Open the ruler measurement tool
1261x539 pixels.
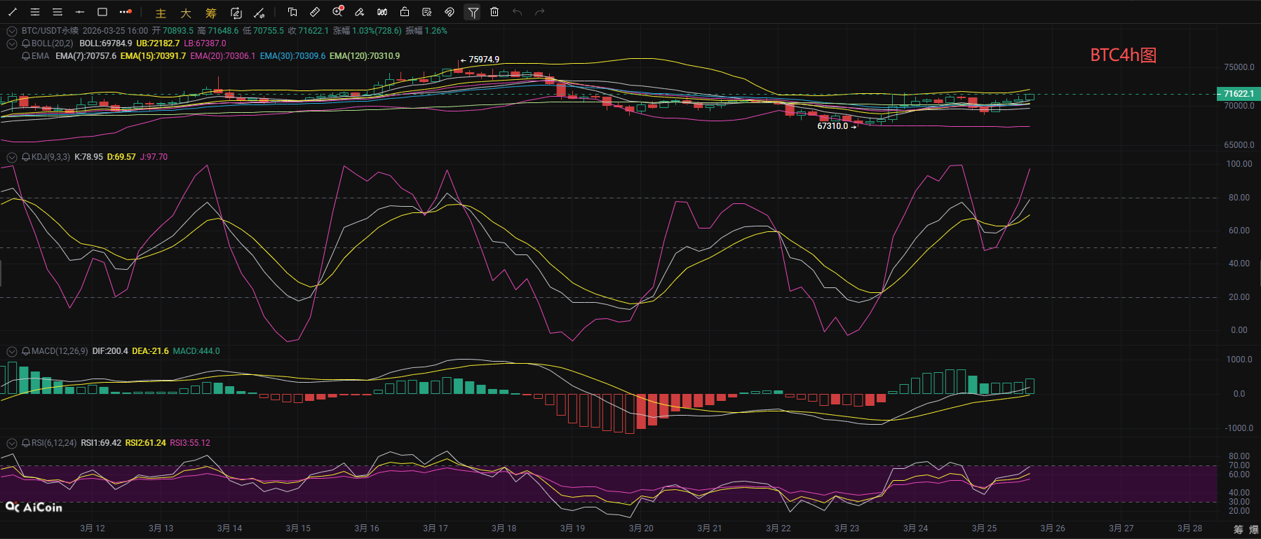315,12
